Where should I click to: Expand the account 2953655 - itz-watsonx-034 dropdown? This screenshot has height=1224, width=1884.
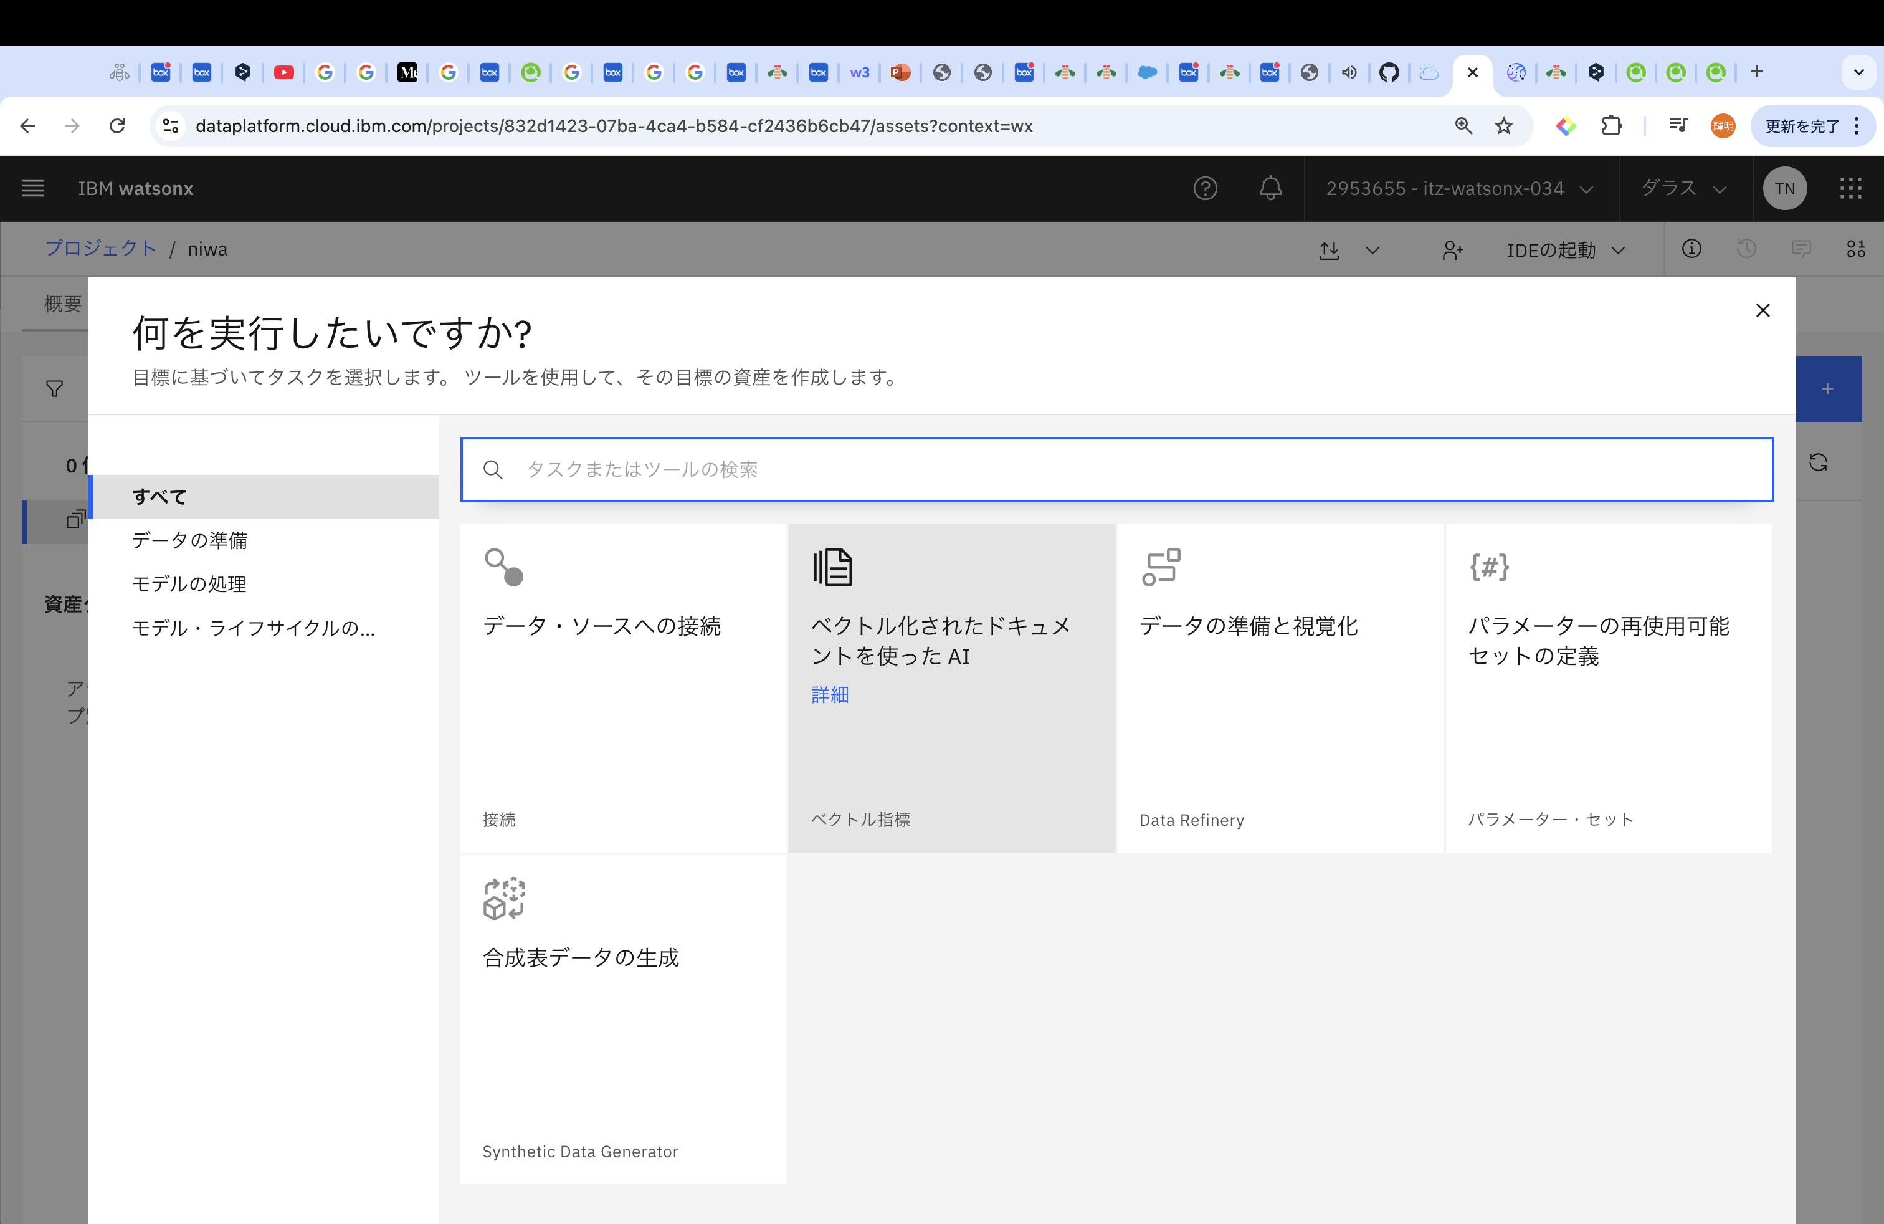tap(1459, 188)
